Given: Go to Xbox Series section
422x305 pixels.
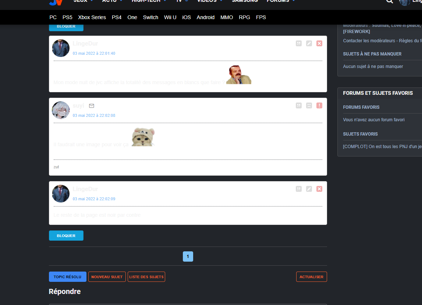Looking at the screenshot, I should 92,17.
